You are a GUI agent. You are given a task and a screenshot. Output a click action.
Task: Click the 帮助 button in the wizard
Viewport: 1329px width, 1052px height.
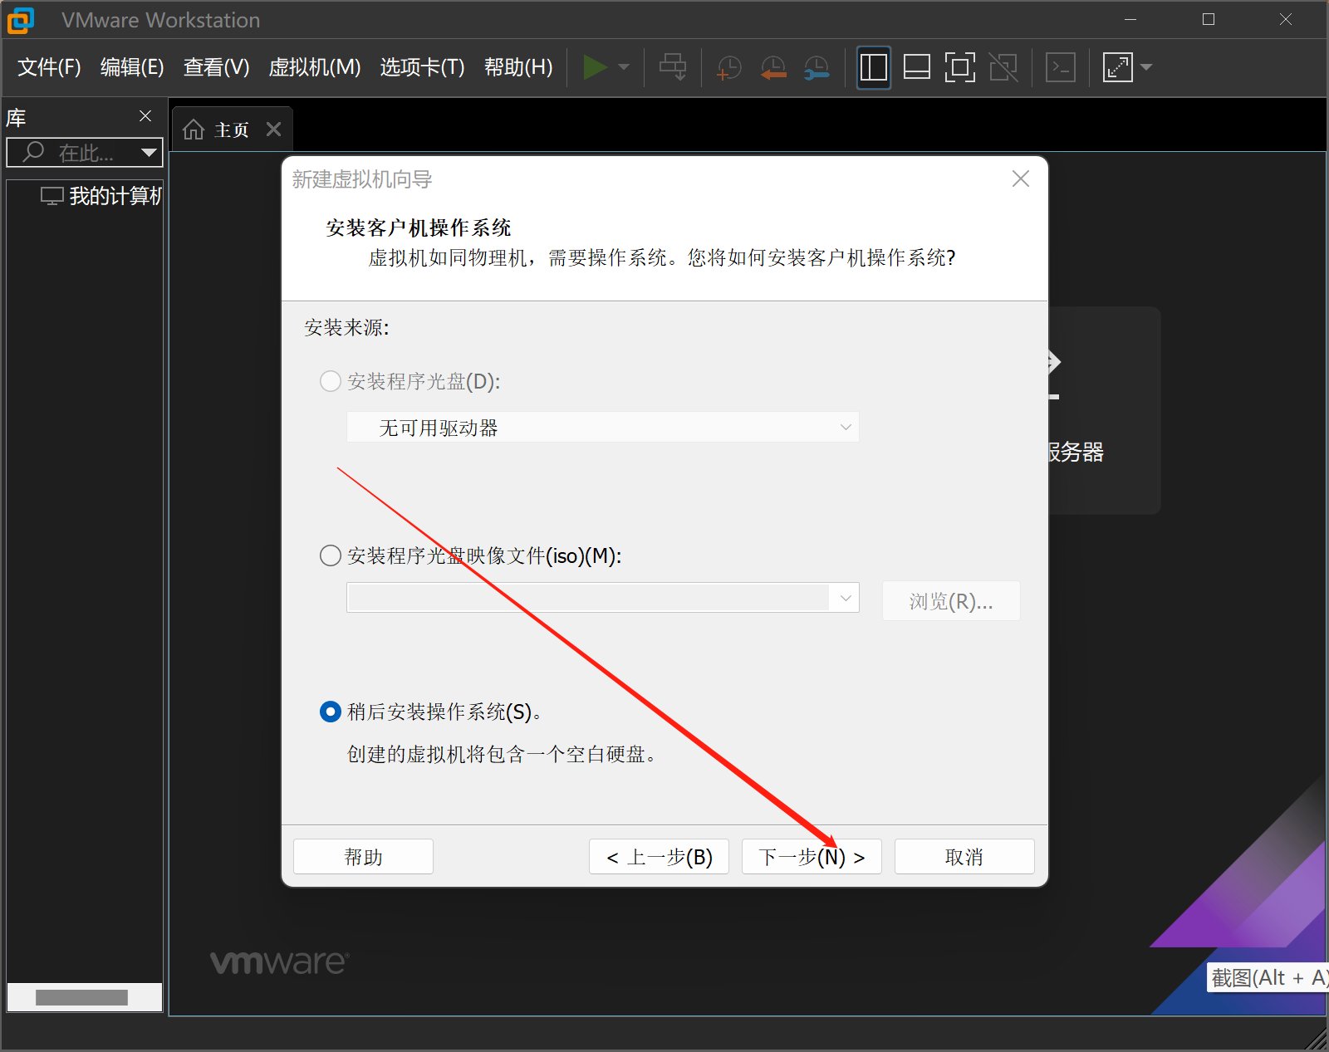363,856
